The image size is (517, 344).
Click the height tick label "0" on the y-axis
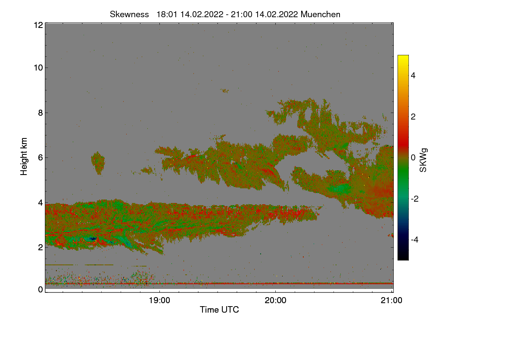[40, 289]
